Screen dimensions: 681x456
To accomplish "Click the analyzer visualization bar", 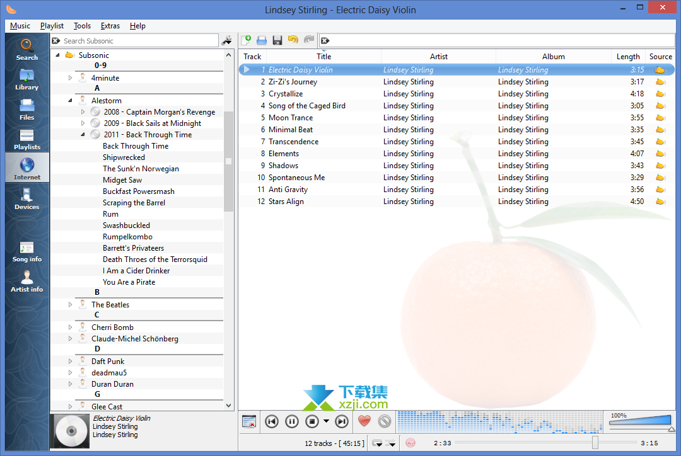I will [x=499, y=422].
